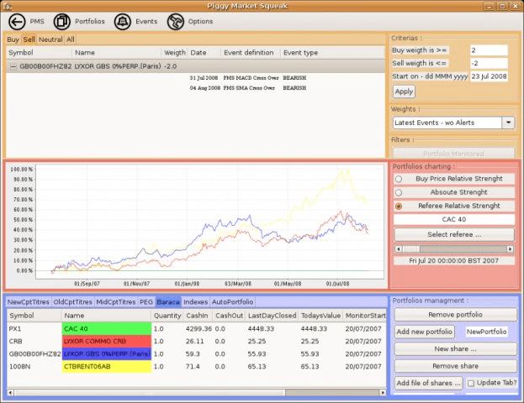
Task: Click the date slider left arrow
Action: click(x=398, y=249)
